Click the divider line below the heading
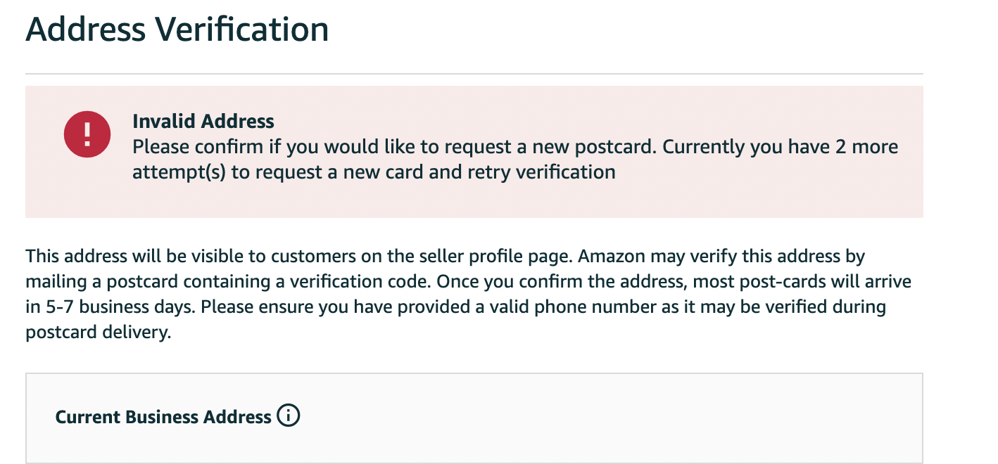Image resolution: width=998 pixels, height=464 pixels. 474,74
